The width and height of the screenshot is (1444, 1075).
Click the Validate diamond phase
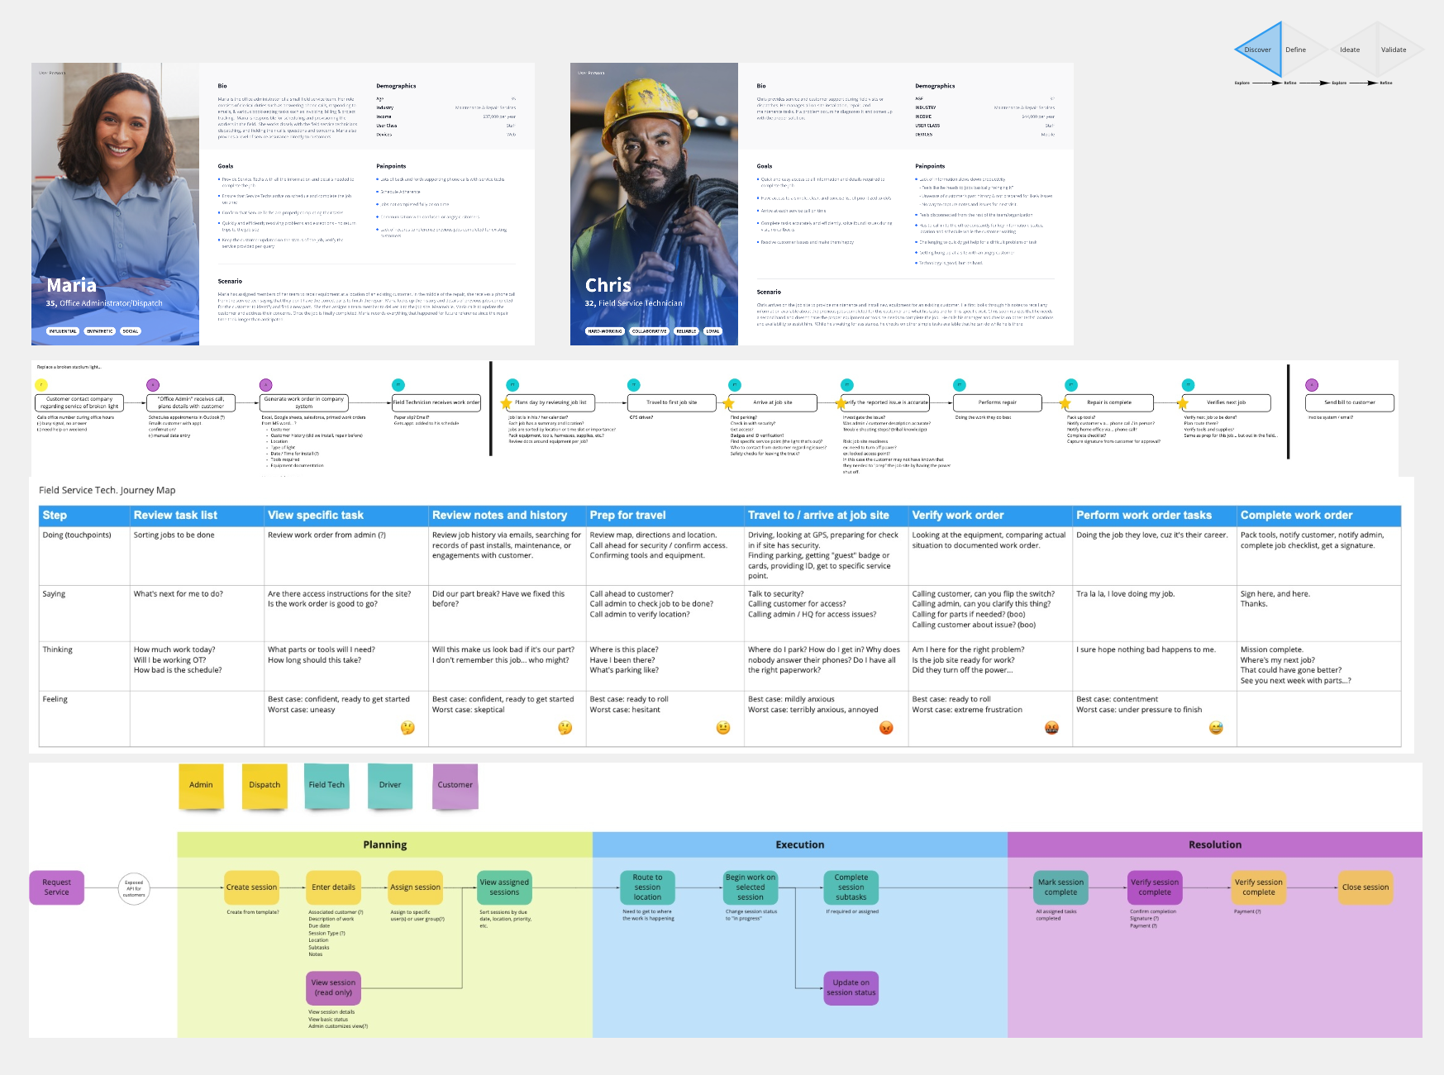(1394, 50)
